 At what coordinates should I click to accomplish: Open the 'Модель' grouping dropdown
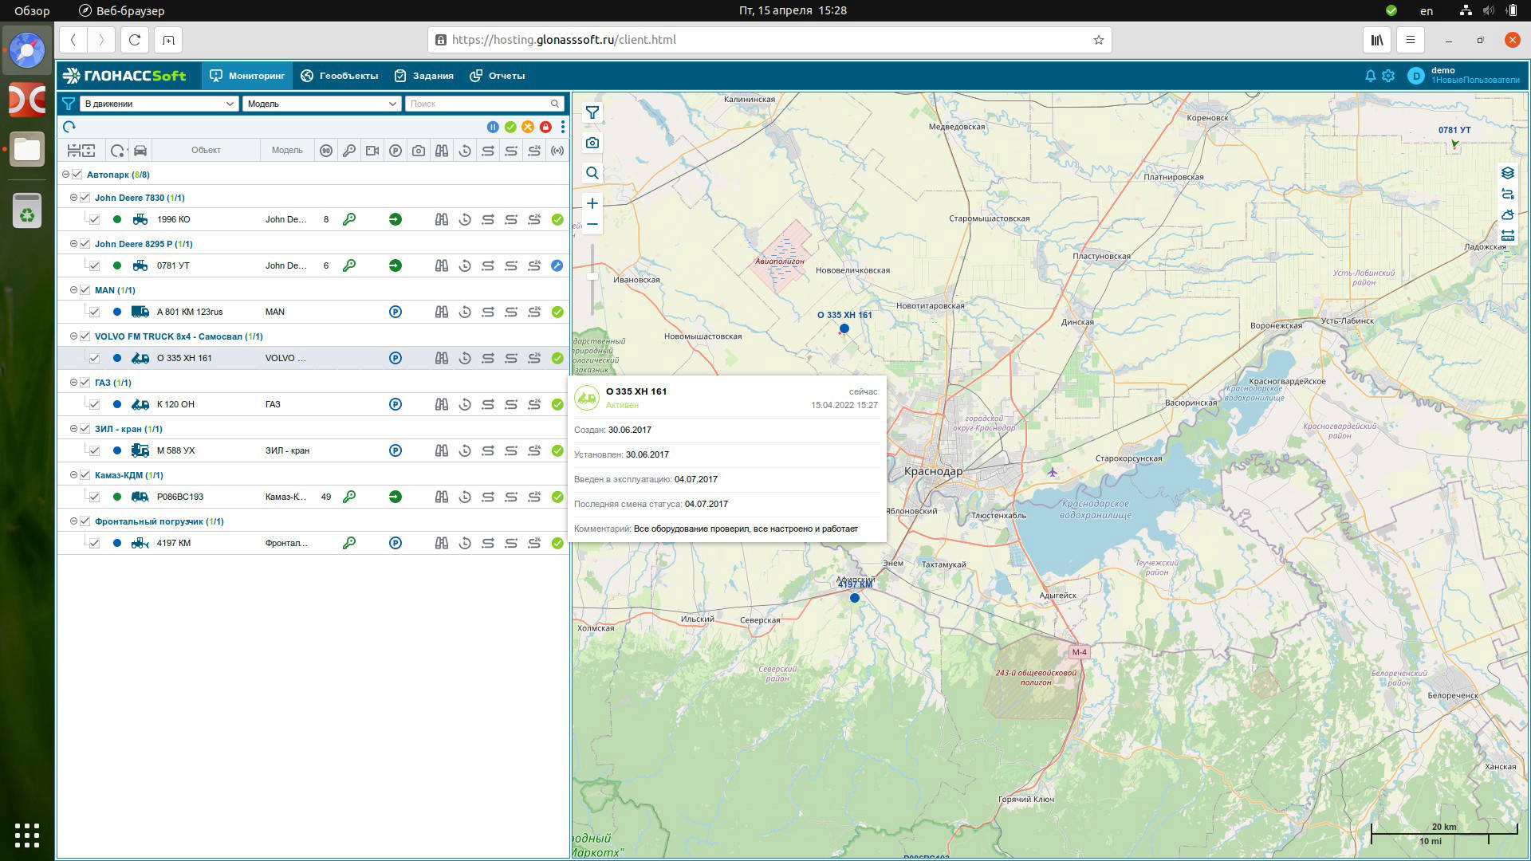[321, 104]
